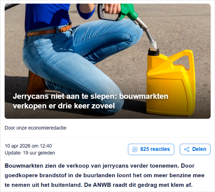
Task: Click the publish date '10 apr 2026 om 12:40'
Action: coord(28,146)
